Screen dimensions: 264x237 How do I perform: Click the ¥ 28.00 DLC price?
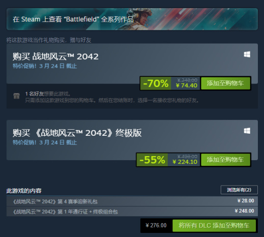pyautogui.click(x=246, y=201)
